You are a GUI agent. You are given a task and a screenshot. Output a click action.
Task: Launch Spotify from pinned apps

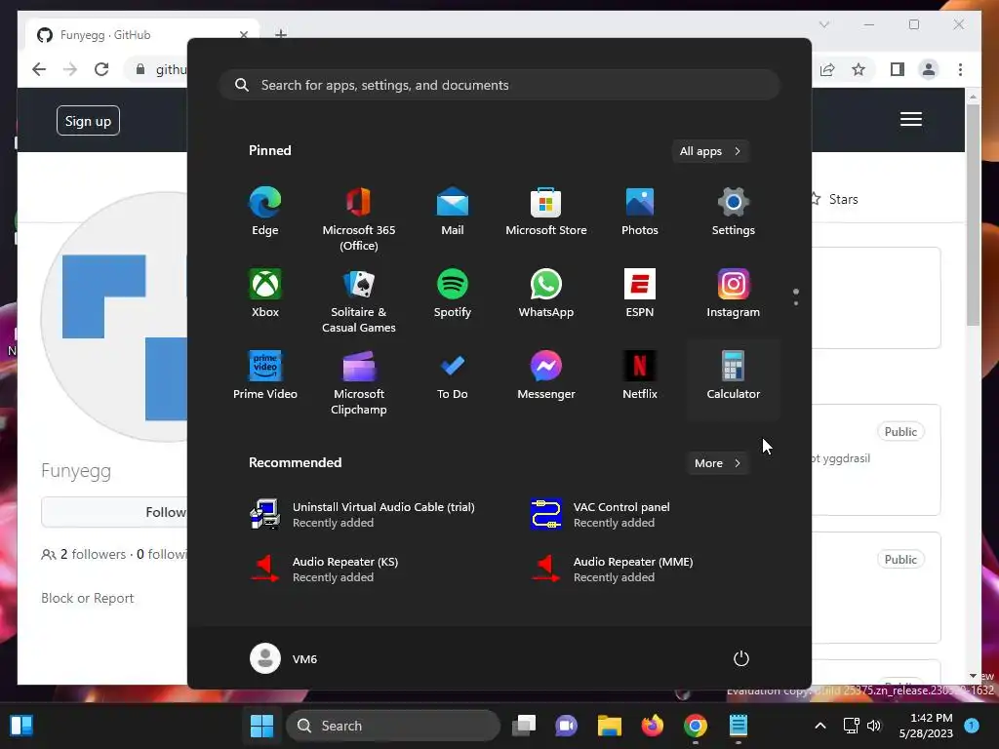(453, 294)
